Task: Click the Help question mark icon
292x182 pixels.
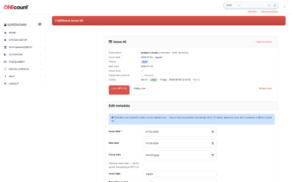Action: (x=5, y=77)
